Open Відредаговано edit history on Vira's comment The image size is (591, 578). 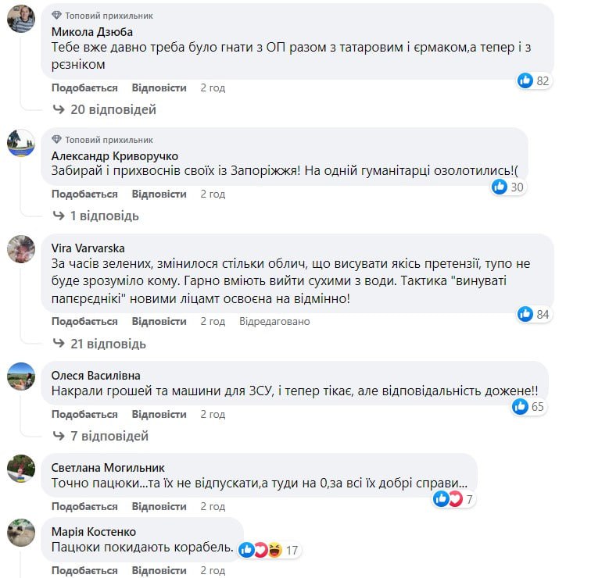coord(274,321)
